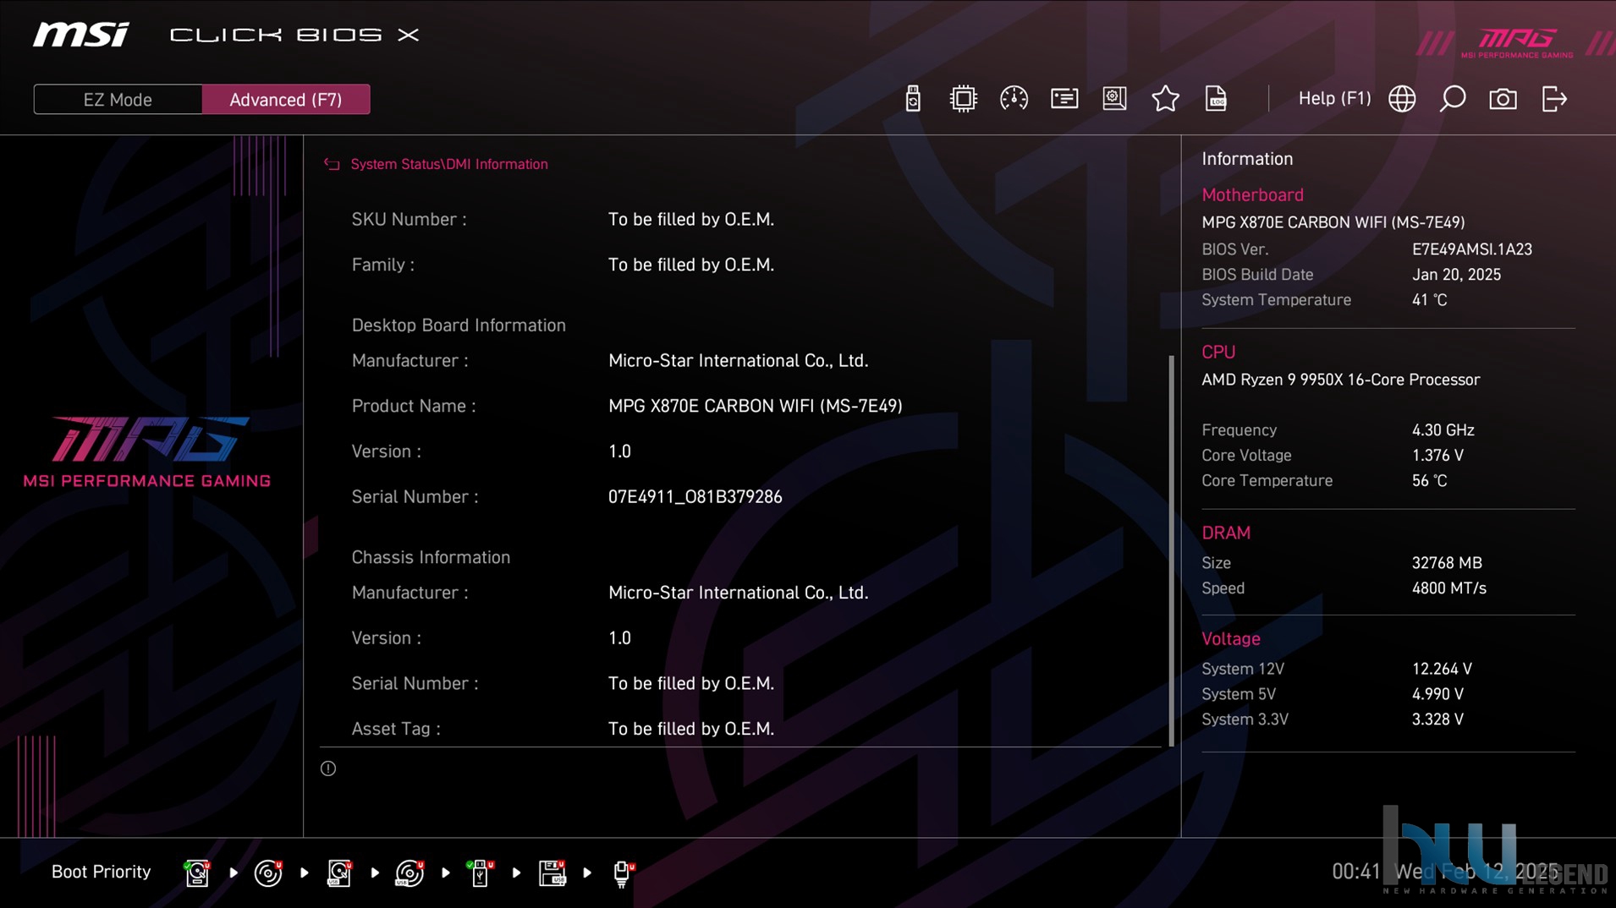
Task: Click the 'Boot Priority' label
Action: click(101, 872)
